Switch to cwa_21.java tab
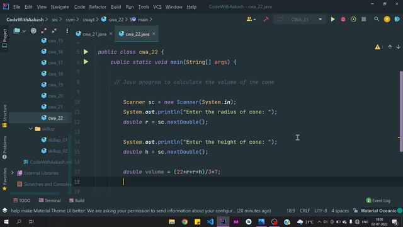 click(x=94, y=34)
